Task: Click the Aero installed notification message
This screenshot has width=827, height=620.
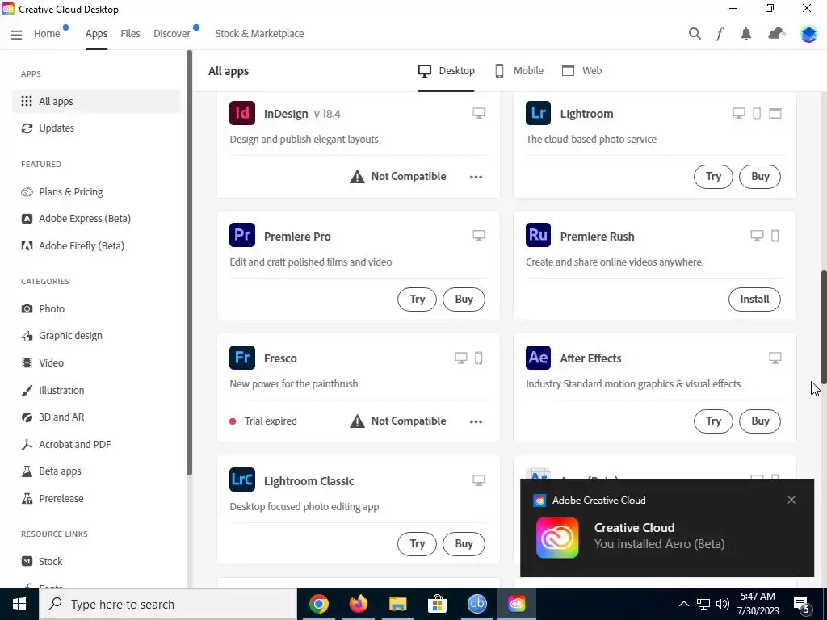Action: click(x=659, y=544)
